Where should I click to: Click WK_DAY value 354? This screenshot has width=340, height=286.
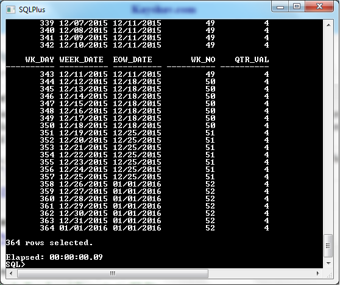[x=47, y=155]
